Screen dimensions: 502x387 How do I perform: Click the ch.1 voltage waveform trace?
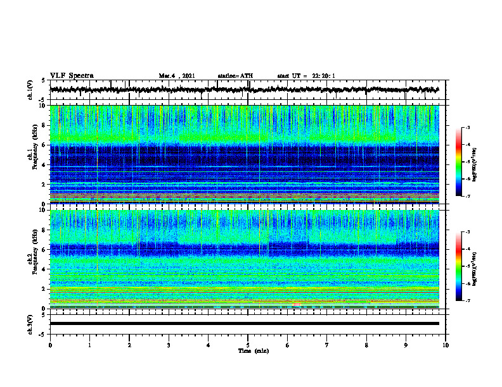(x=245, y=90)
